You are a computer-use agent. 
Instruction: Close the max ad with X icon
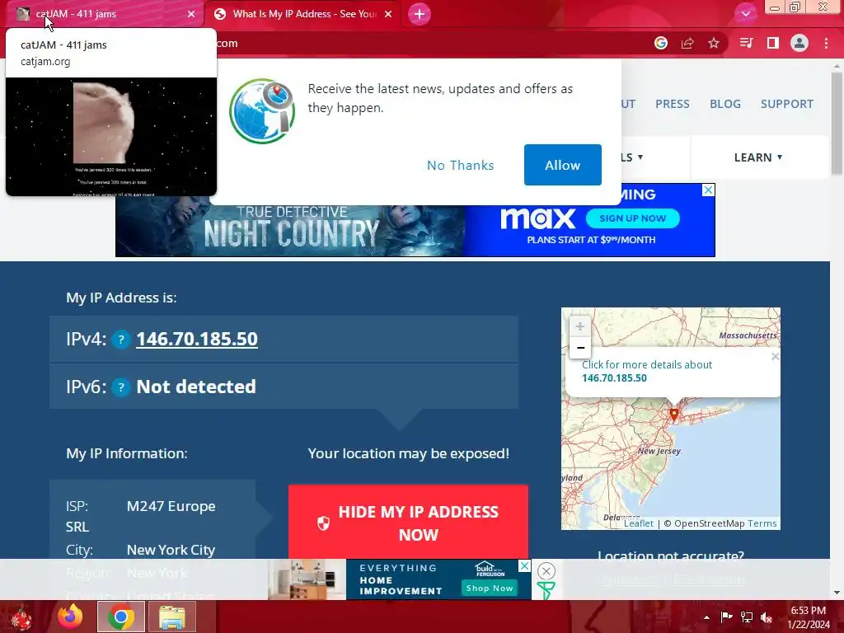pyautogui.click(x=708, y=190)
